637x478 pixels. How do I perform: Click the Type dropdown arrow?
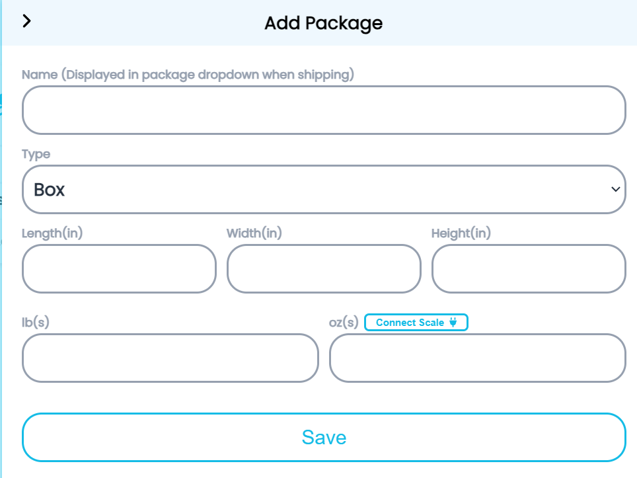tap(616, 190)
